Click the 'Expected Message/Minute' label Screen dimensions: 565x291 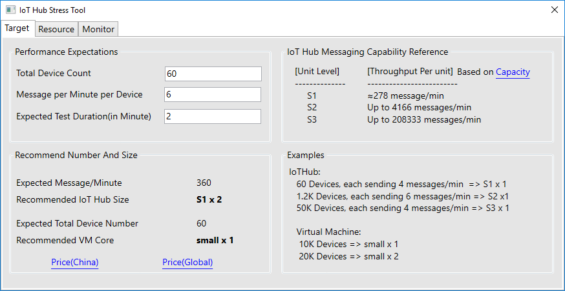click(69, 183)
